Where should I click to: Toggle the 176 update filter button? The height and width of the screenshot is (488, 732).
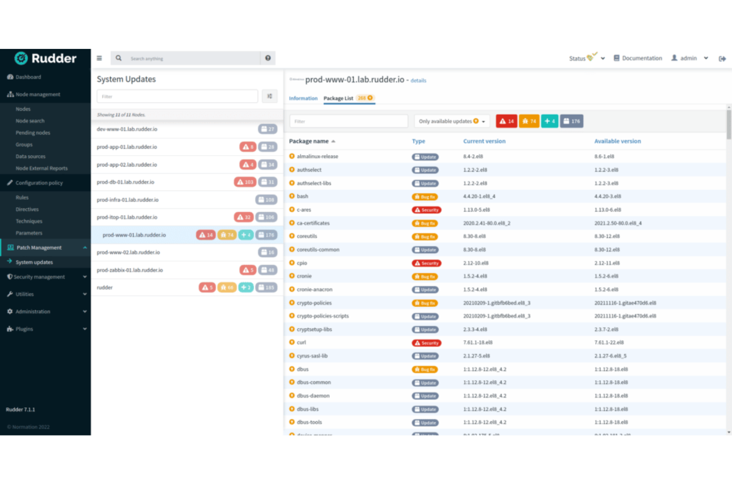572,121
